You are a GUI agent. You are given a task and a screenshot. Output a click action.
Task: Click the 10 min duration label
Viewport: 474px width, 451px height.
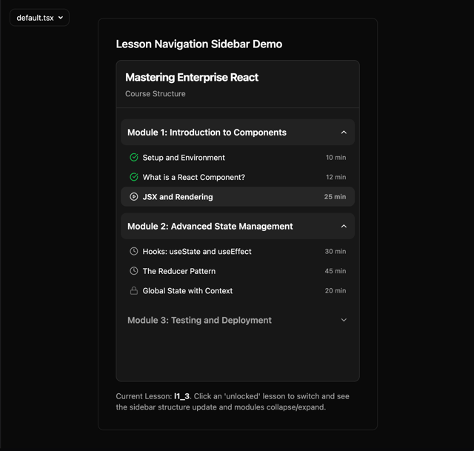tap(336, 158)
